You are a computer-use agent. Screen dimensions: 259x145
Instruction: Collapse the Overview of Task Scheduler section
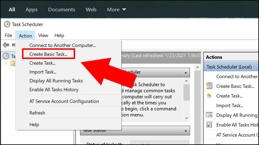[x=186, y=72]
